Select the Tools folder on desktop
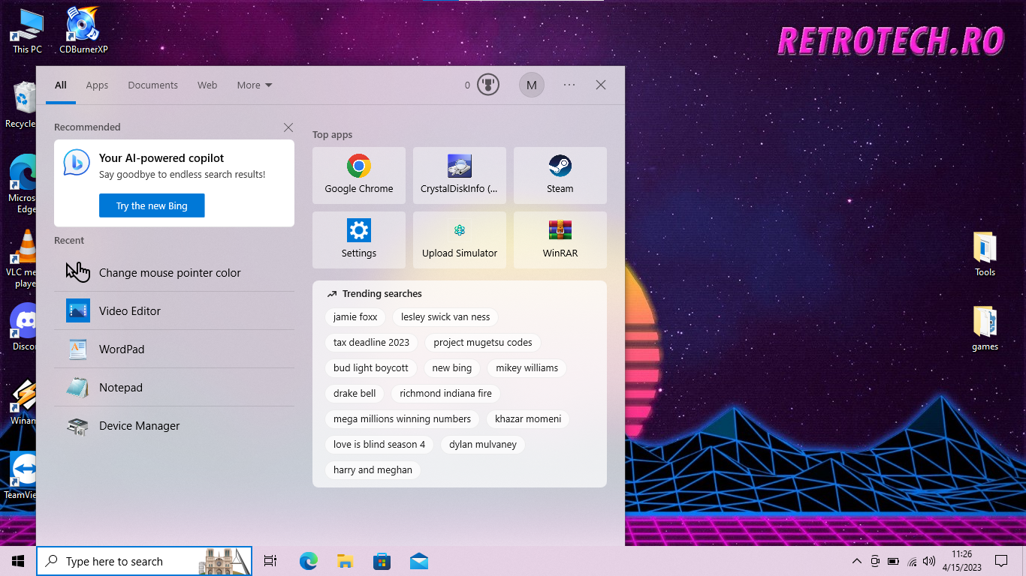This screenshot has height=576, width=1026. click(985, 254)
